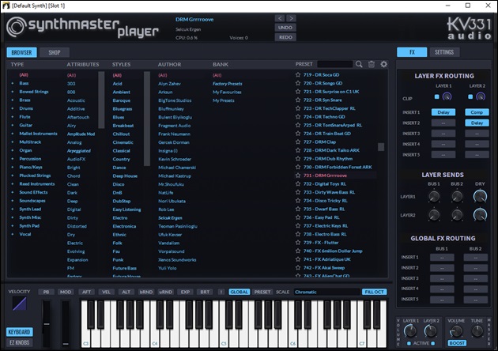498x351 pixels.
Task: Click the Attributes list scrollbar
Action: click(101, 100)
